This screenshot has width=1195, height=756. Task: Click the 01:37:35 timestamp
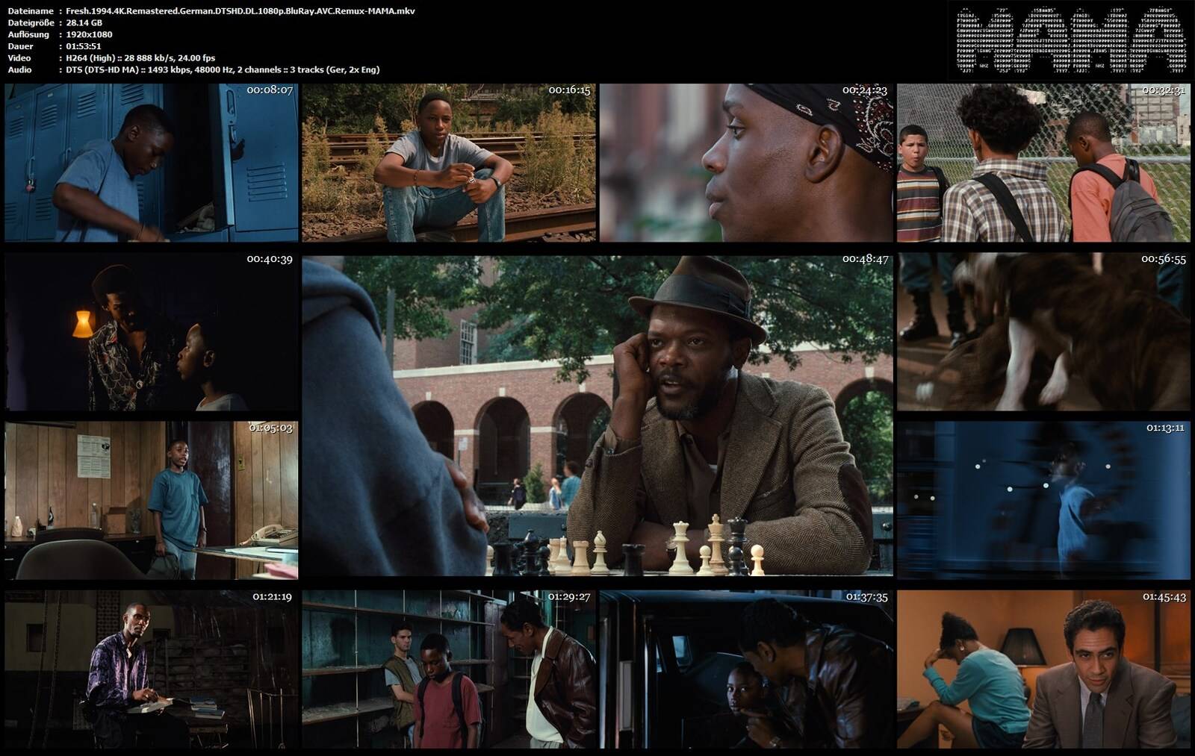click(x=866, y=596)
